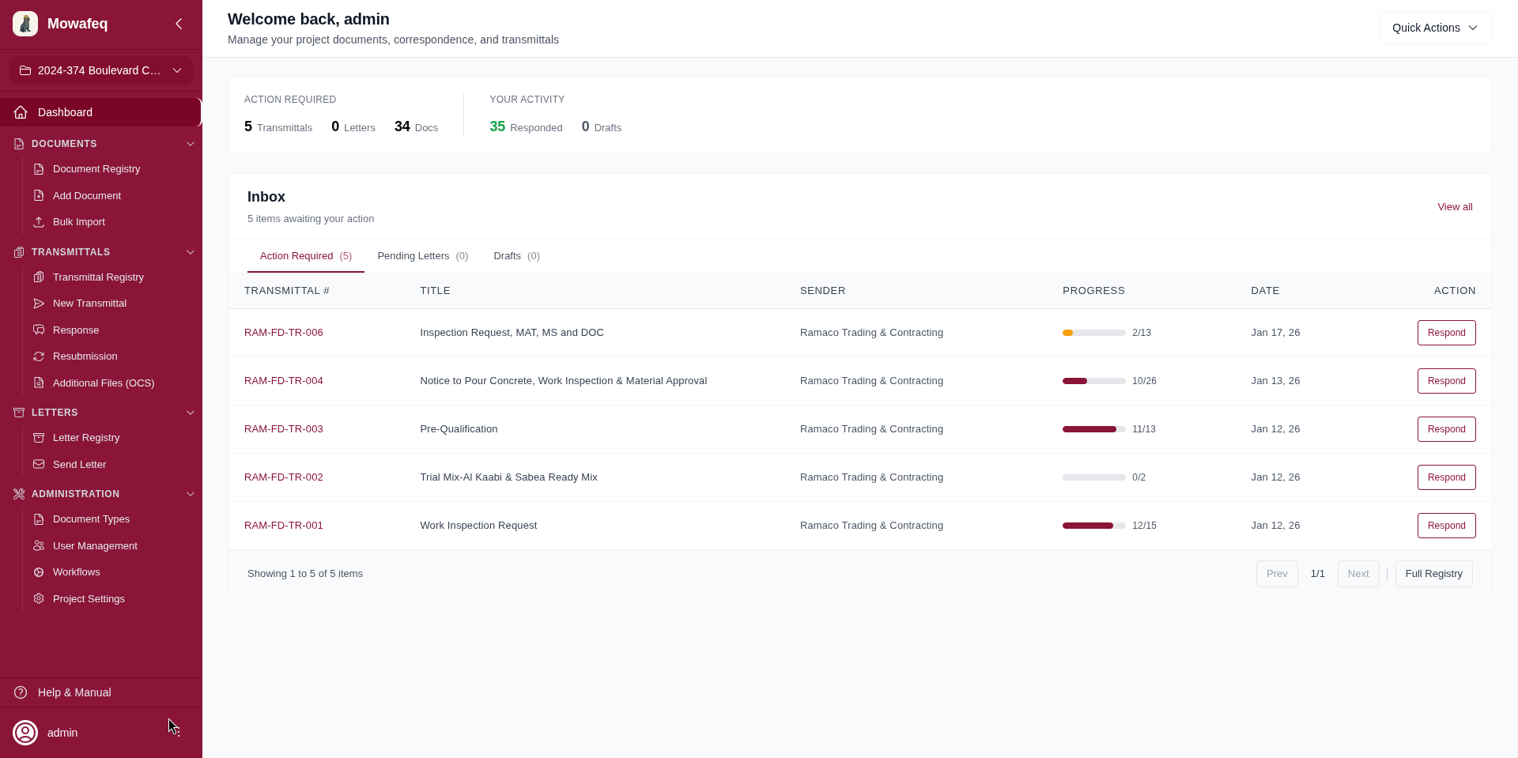The width and height of the screenshot is (1518, 758).
Task: Switch to the Pending Letters tab
Action: click(x=422, y=256)
